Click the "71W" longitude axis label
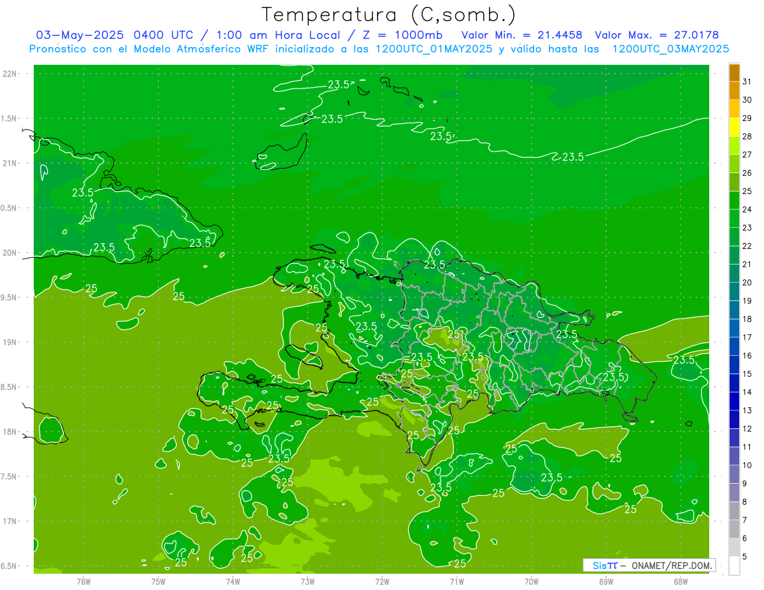 pyautogui.click(x=456, y=582)
